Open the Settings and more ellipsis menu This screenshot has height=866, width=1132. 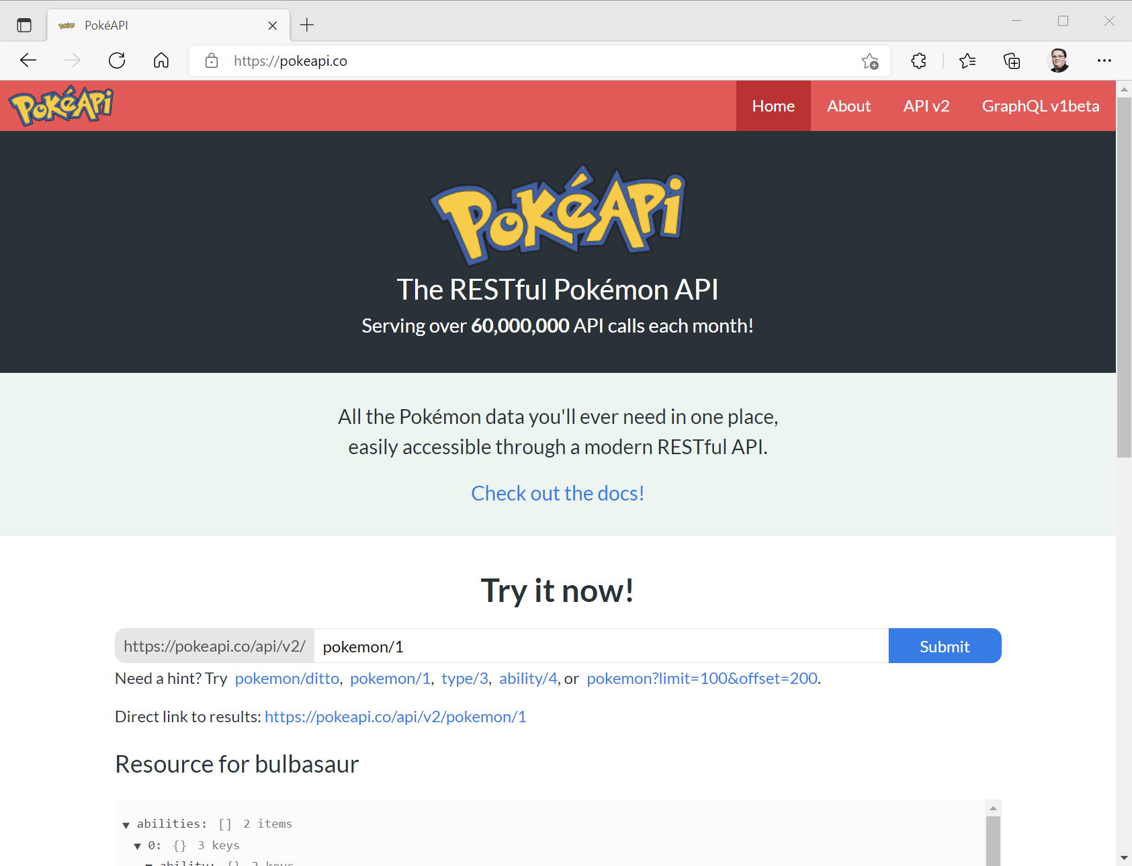(1104, 61)
